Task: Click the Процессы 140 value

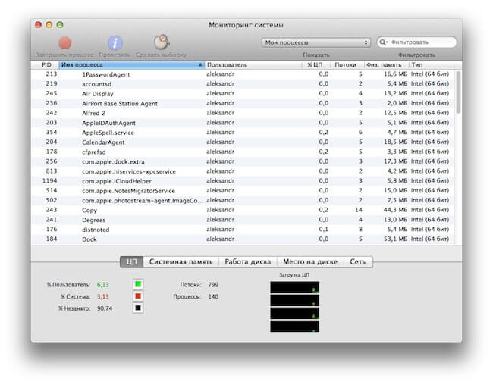Action: (x=213, y=296)
